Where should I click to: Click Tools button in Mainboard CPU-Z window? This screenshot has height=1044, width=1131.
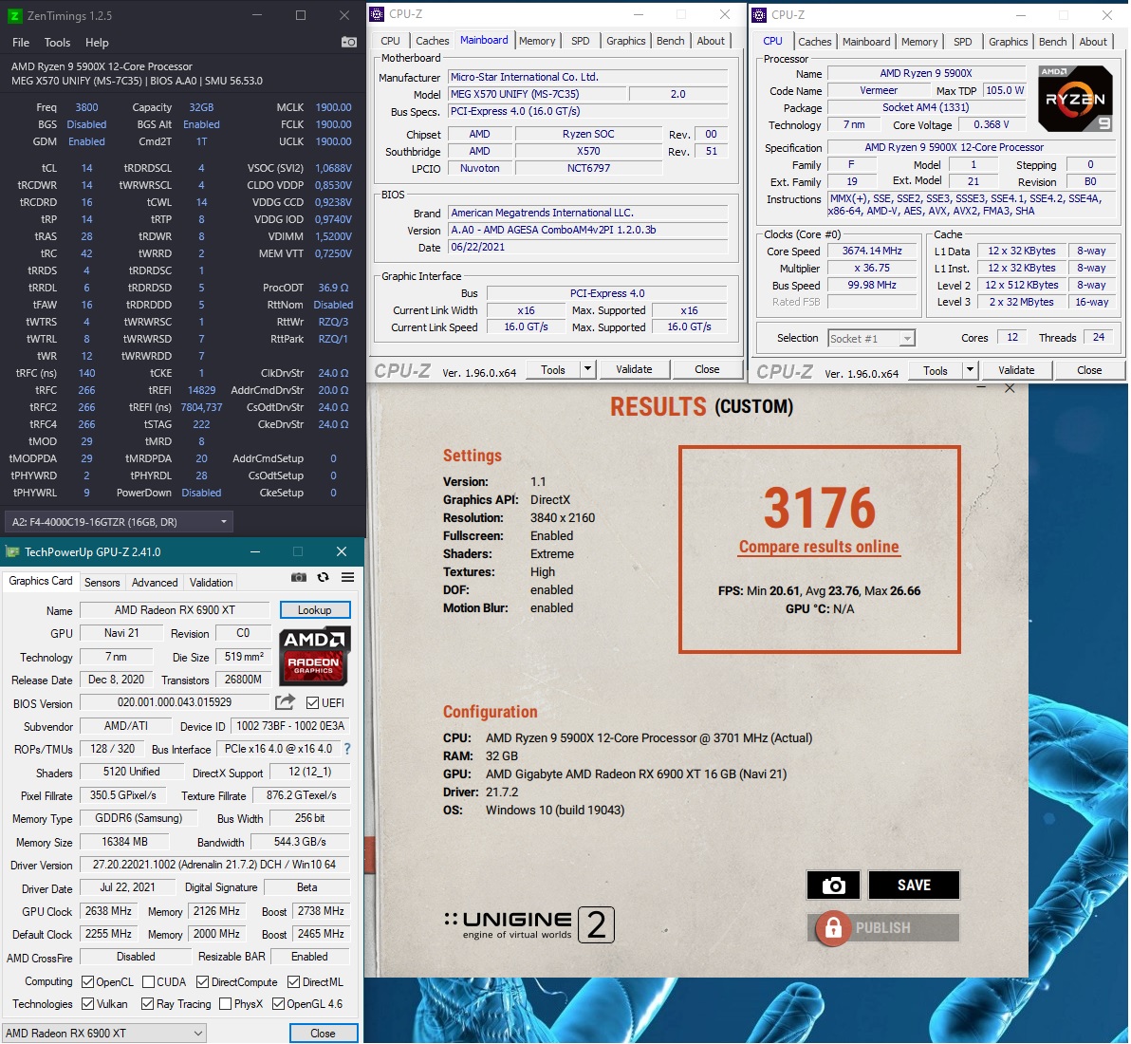(553, 369)
